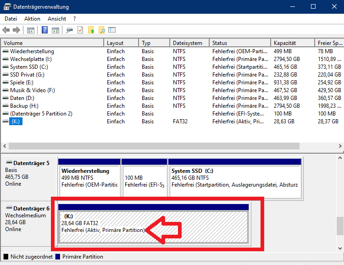Sort by the Dateisystem column header
This screenshot has height=265, width=344.
[x=190, y=43]
